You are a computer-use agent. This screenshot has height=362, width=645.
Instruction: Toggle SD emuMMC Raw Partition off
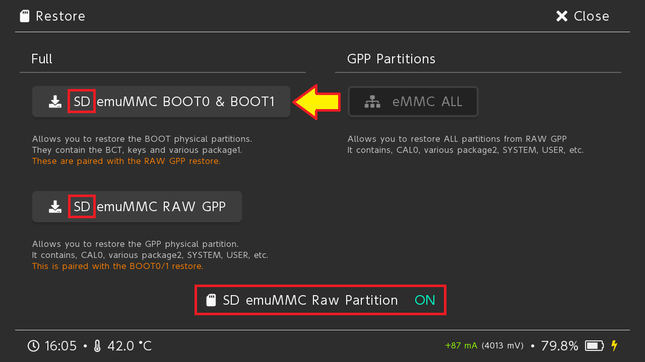[320, 301]
